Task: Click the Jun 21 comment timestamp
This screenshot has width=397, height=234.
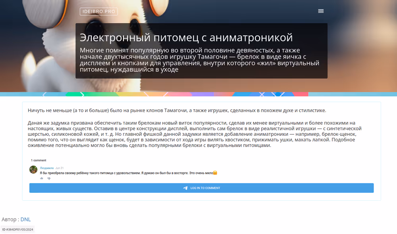Action: [x=60, y=168]
